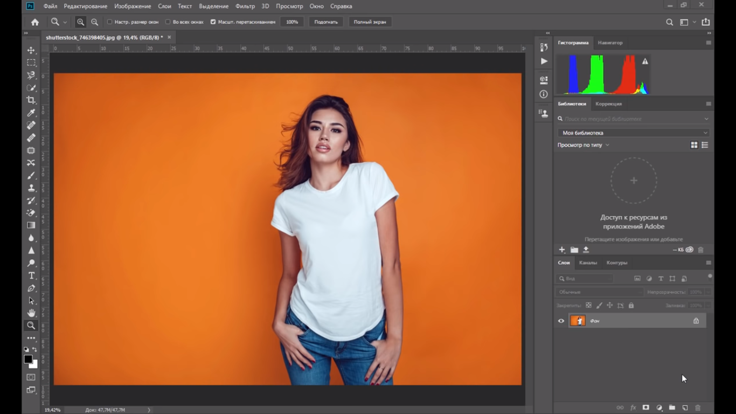Screen dimensions: 736x414
Task: Open the Layers panel menu
Action: click(709, 263)
